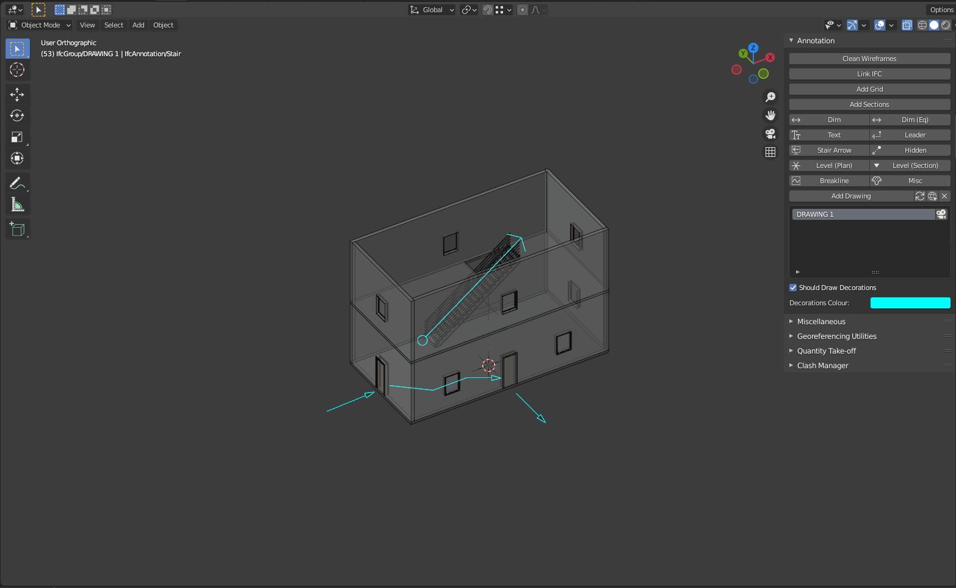This screenshot has width=956, height=588.
Task: Switch to wireframe viewport shading
Action: pyautogui.click(x=922, y=25)
